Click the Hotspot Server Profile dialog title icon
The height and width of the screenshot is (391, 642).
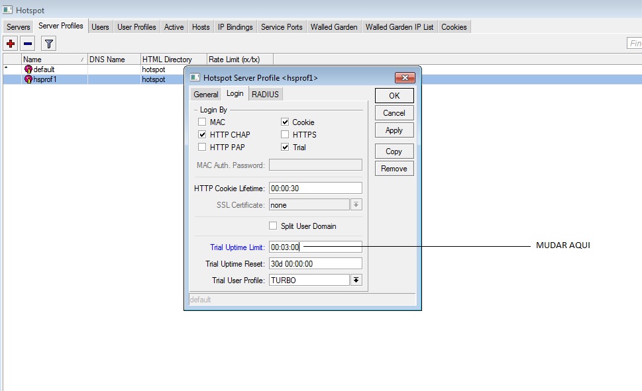coord(195,77)
